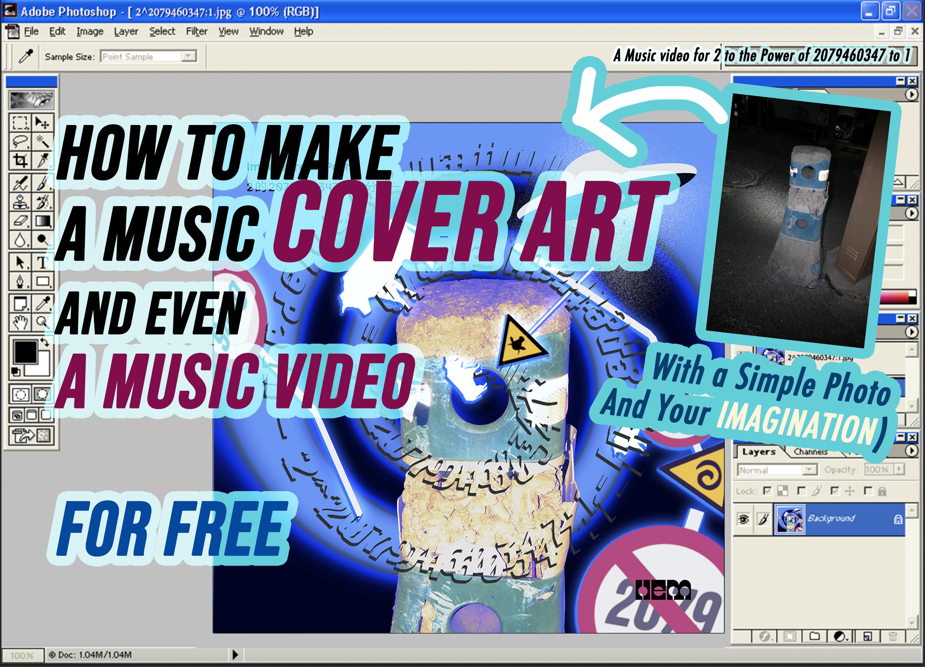This screenshot has width=925, height=667.
Task: Select the Background layer thumbnail
Action: point(789,519)
